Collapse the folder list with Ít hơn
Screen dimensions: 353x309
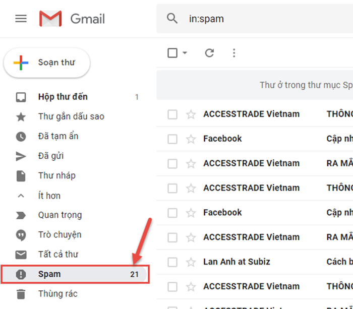(73, 196)
